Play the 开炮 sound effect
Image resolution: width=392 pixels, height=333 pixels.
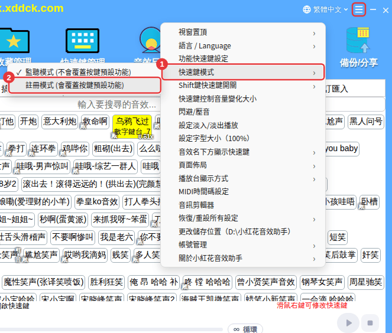click(28, 122)
